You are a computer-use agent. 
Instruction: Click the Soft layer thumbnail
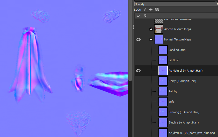pos(163,102)
